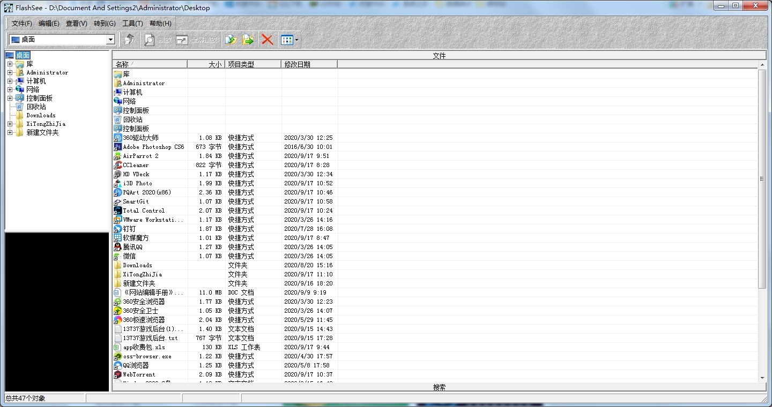Select the VMware Workstation shortcut icon
The width and height of the screenshot is (772, 407).
point(118,220)
